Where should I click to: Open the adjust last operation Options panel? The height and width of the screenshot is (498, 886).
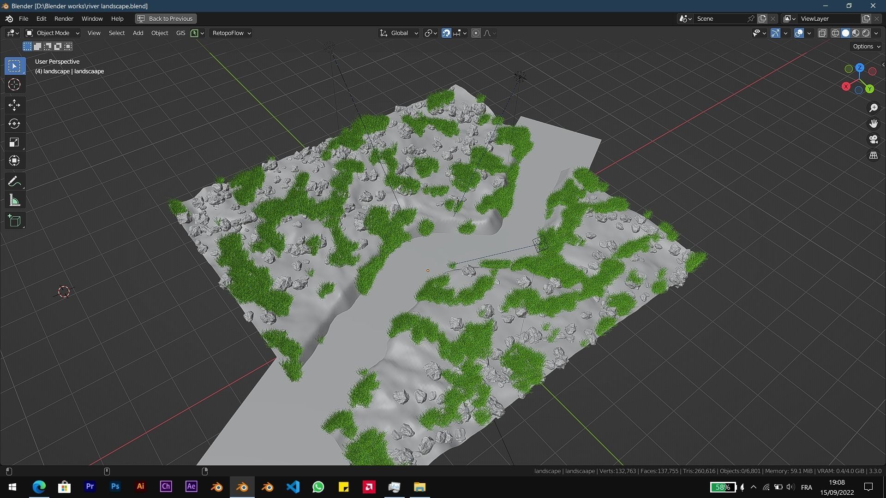[865, 46]
